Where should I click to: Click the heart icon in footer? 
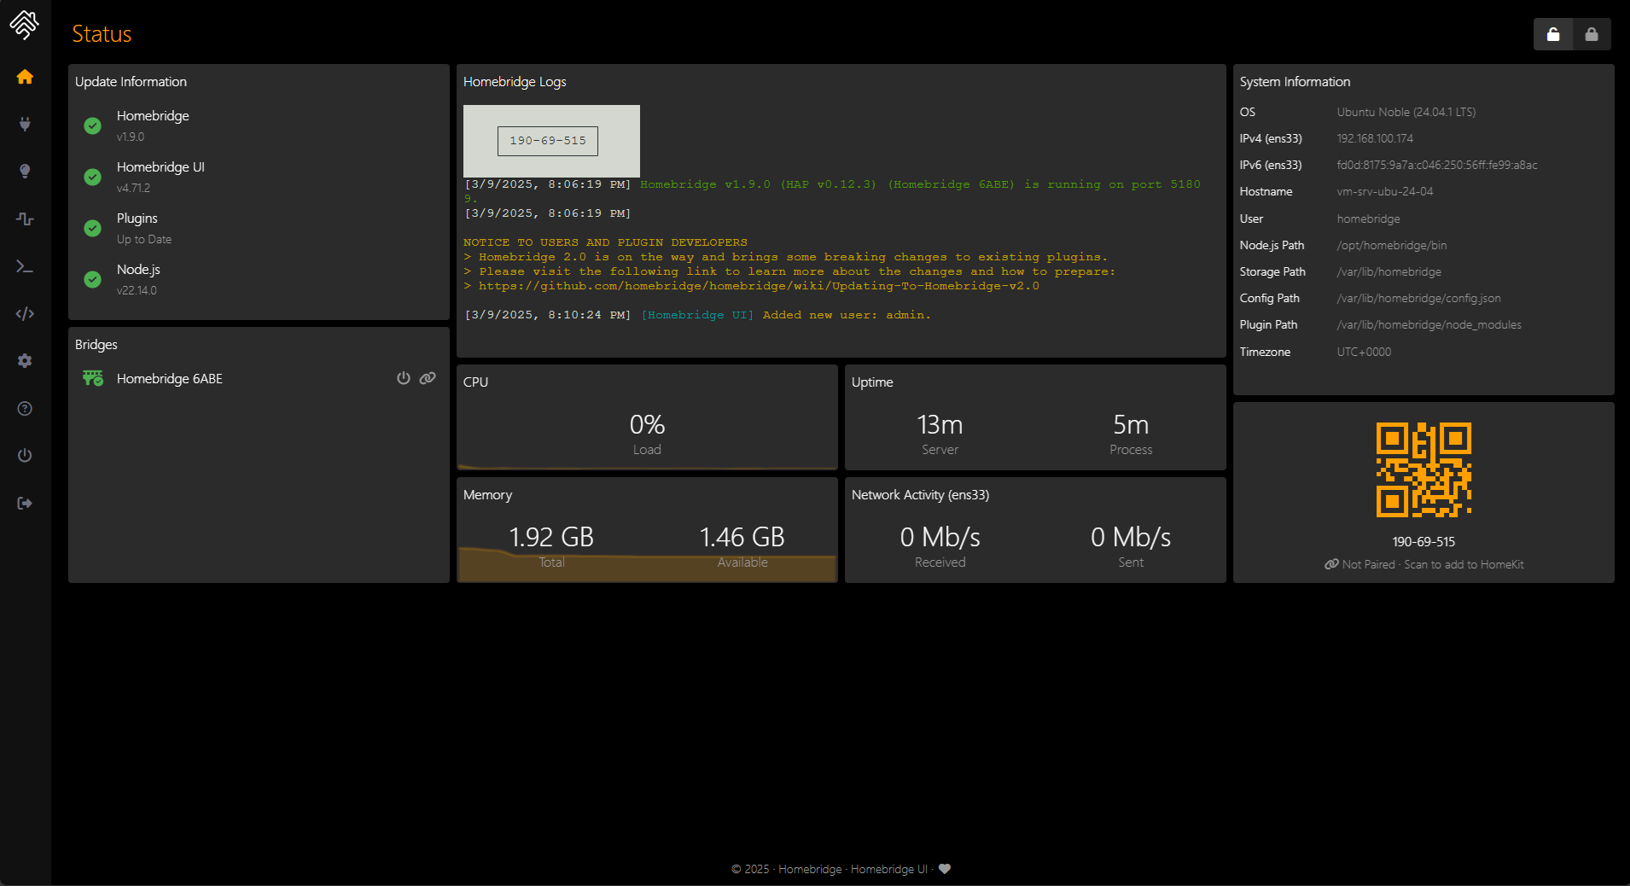click(x=945, y=869)
